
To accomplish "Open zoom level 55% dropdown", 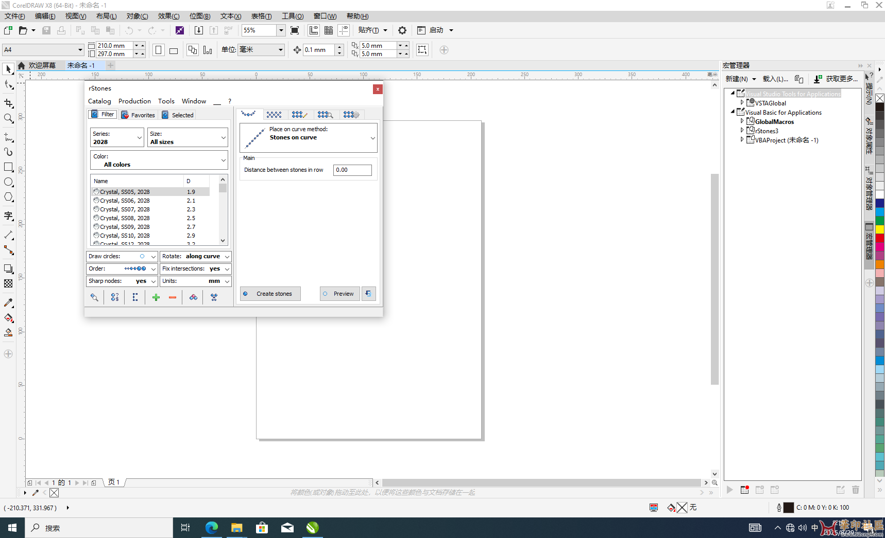I will point(281,30).
